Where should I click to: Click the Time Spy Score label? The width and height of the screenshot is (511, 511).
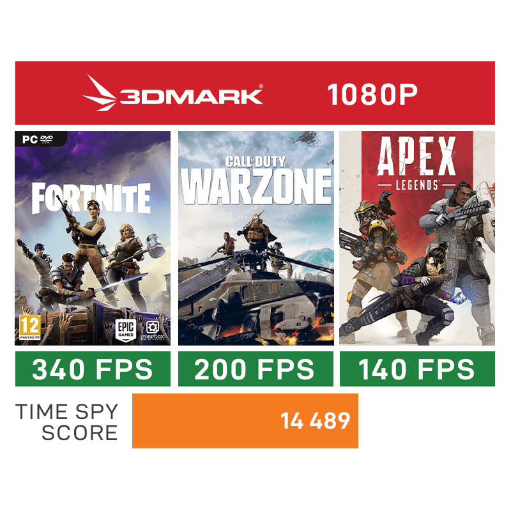click(x=66, y=422)
